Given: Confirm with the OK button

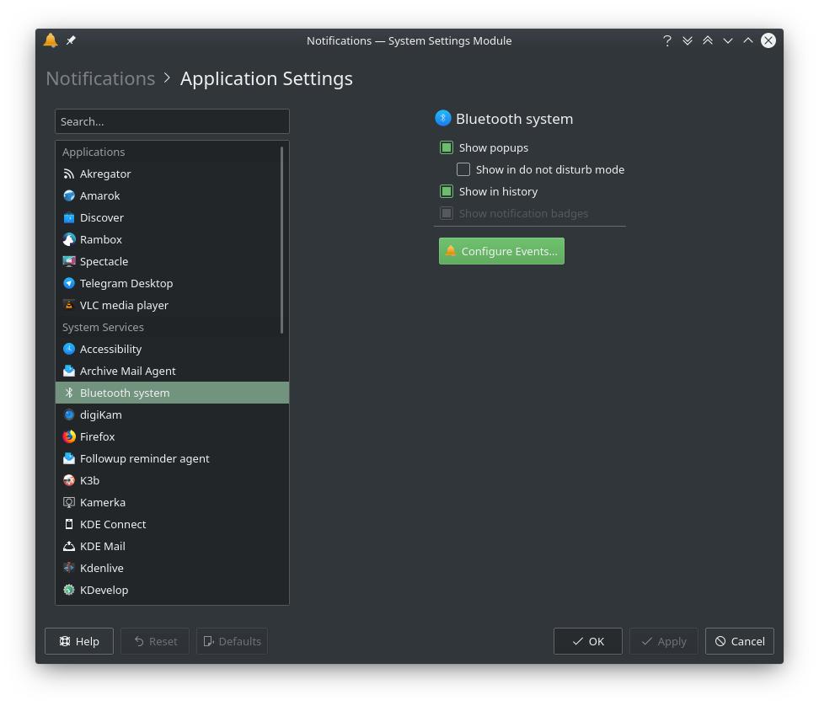Looking at the screenshot, I should pyautogui.click(x=588, y=641).
